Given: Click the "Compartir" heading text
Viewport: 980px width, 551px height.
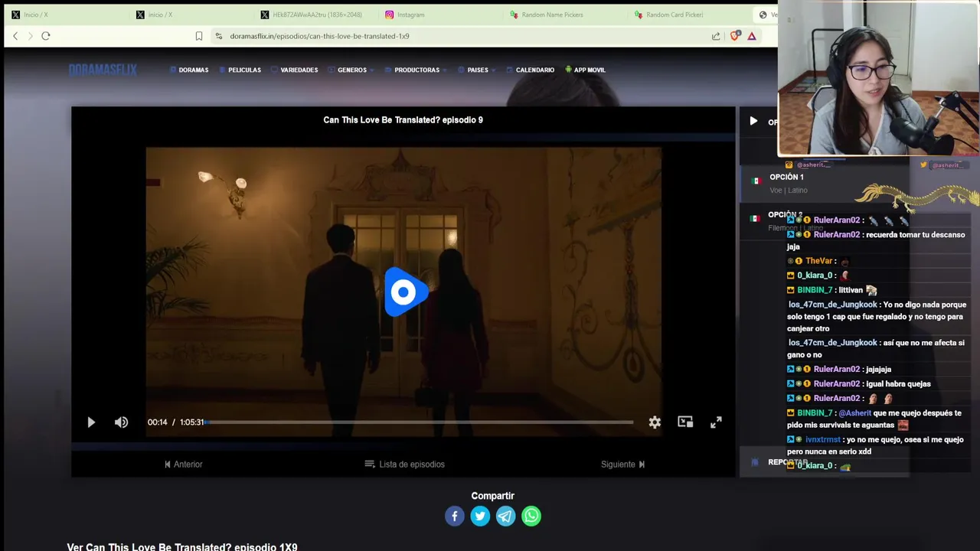Looking at the screenshot, I should tap(492, 496).
